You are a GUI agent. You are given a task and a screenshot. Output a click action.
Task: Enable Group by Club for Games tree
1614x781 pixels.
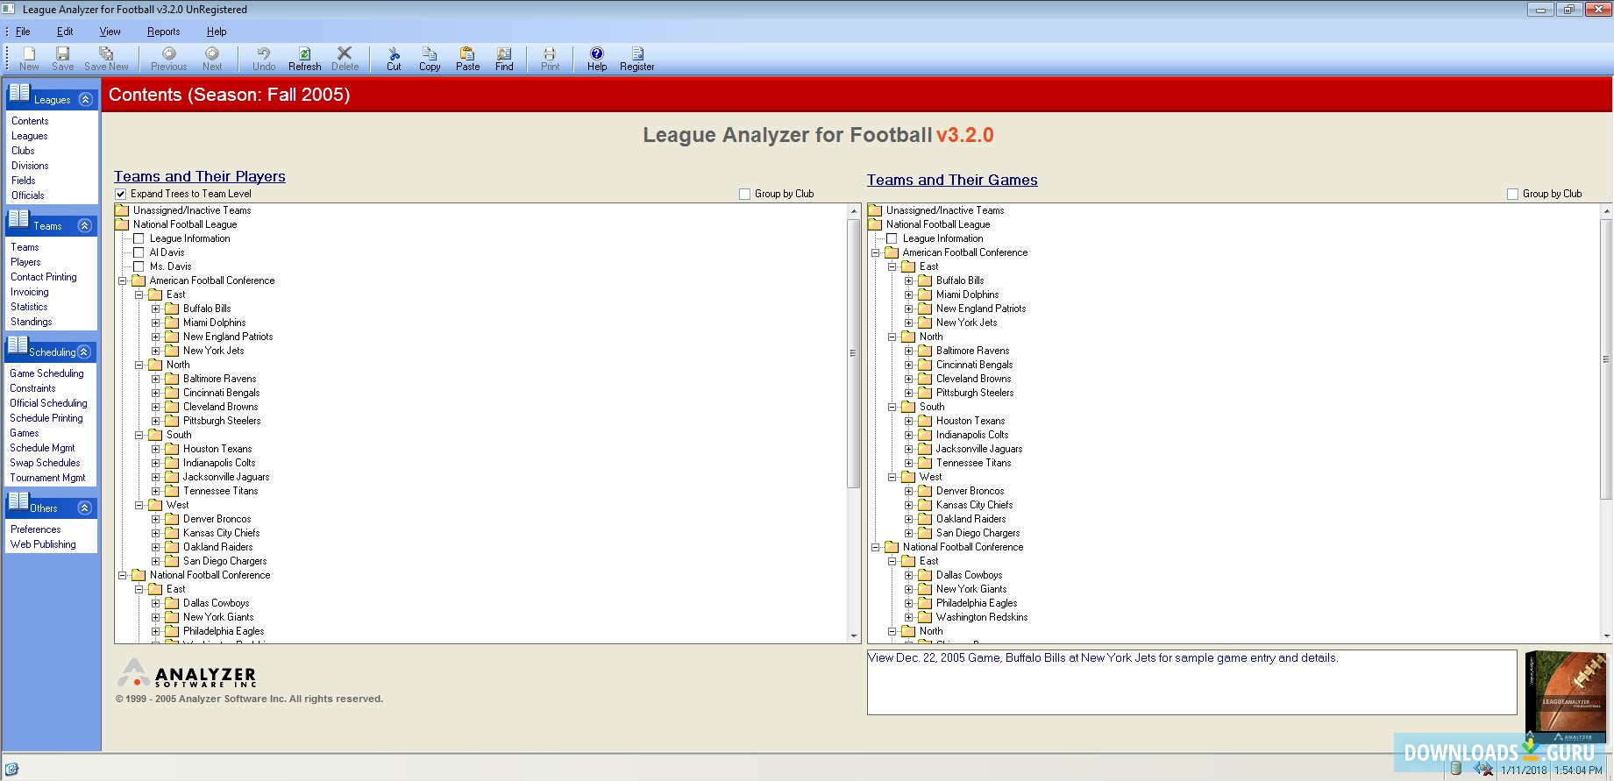click(1512, 194)
